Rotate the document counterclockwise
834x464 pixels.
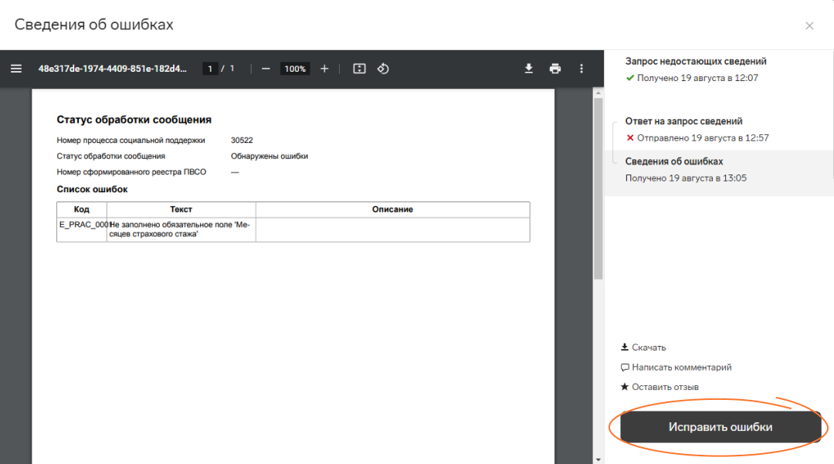[x=383, y=69]
